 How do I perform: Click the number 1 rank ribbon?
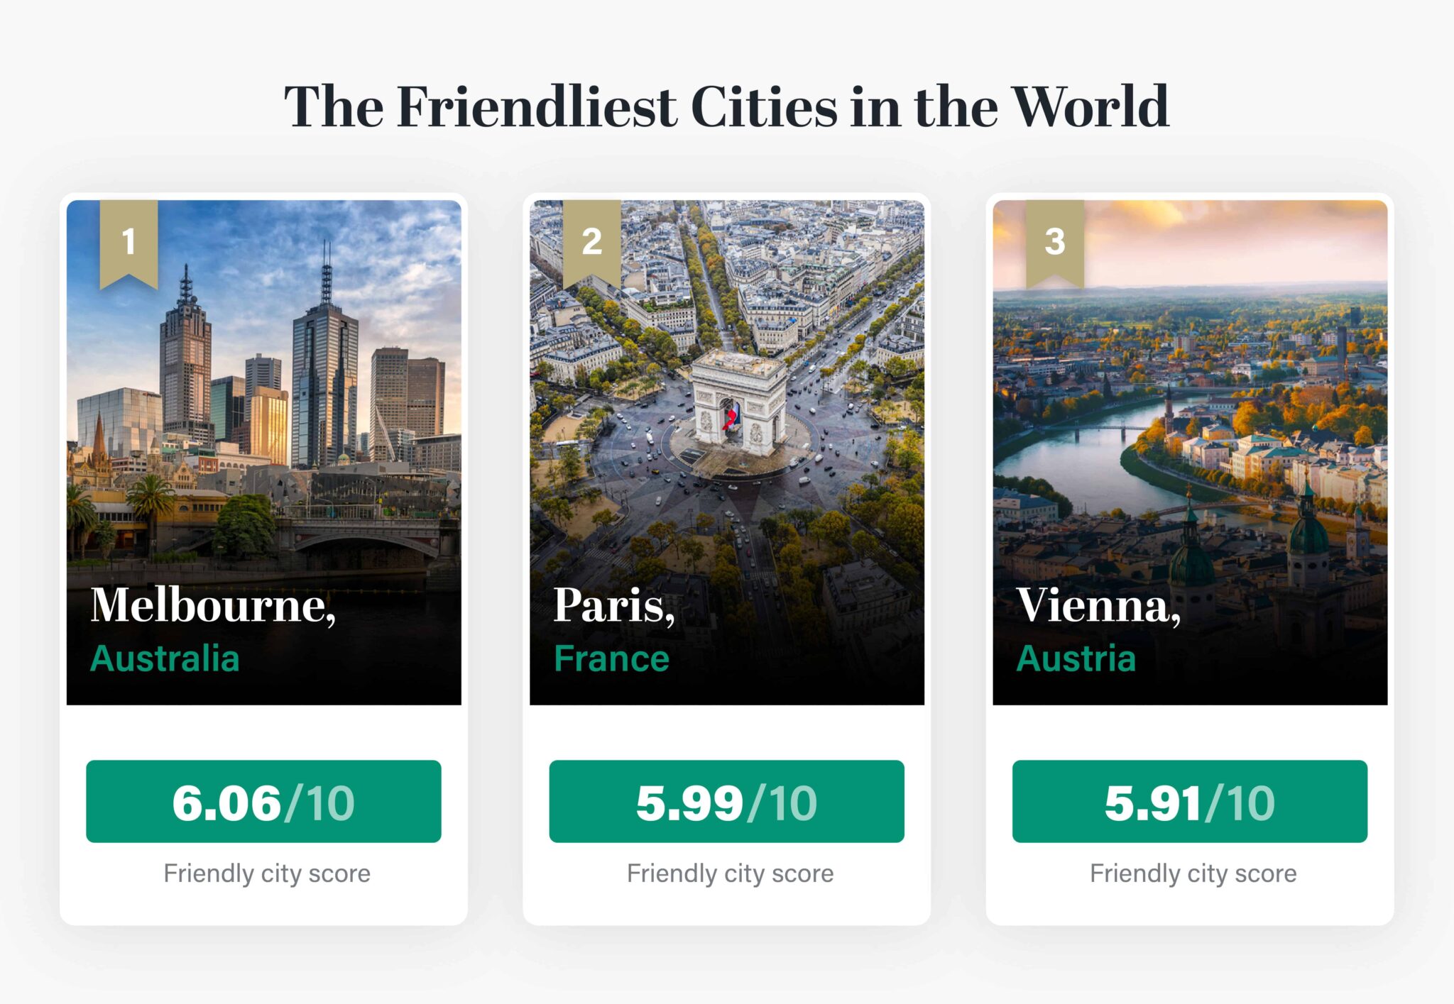129,241
